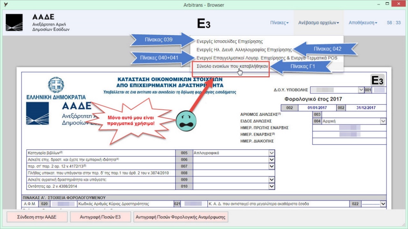Click start date field 01/01/2017

[317, 108]
